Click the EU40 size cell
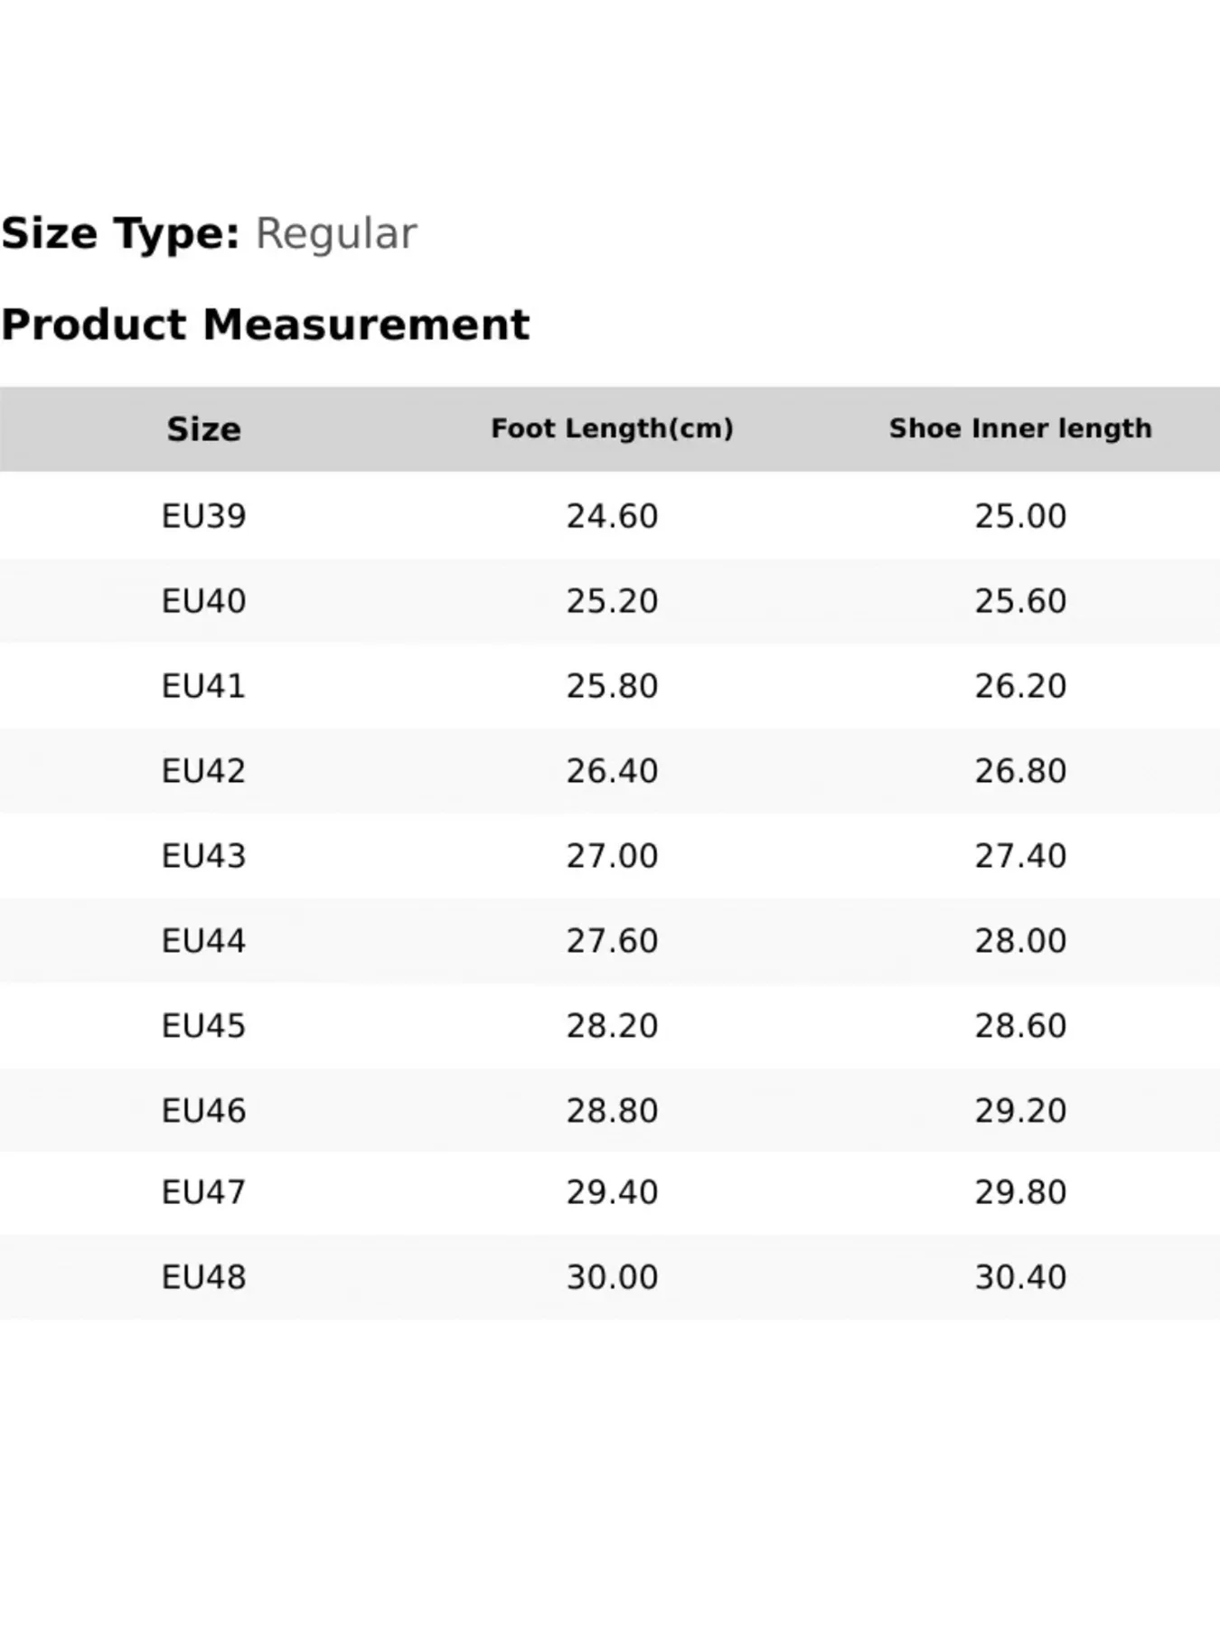 203,601
